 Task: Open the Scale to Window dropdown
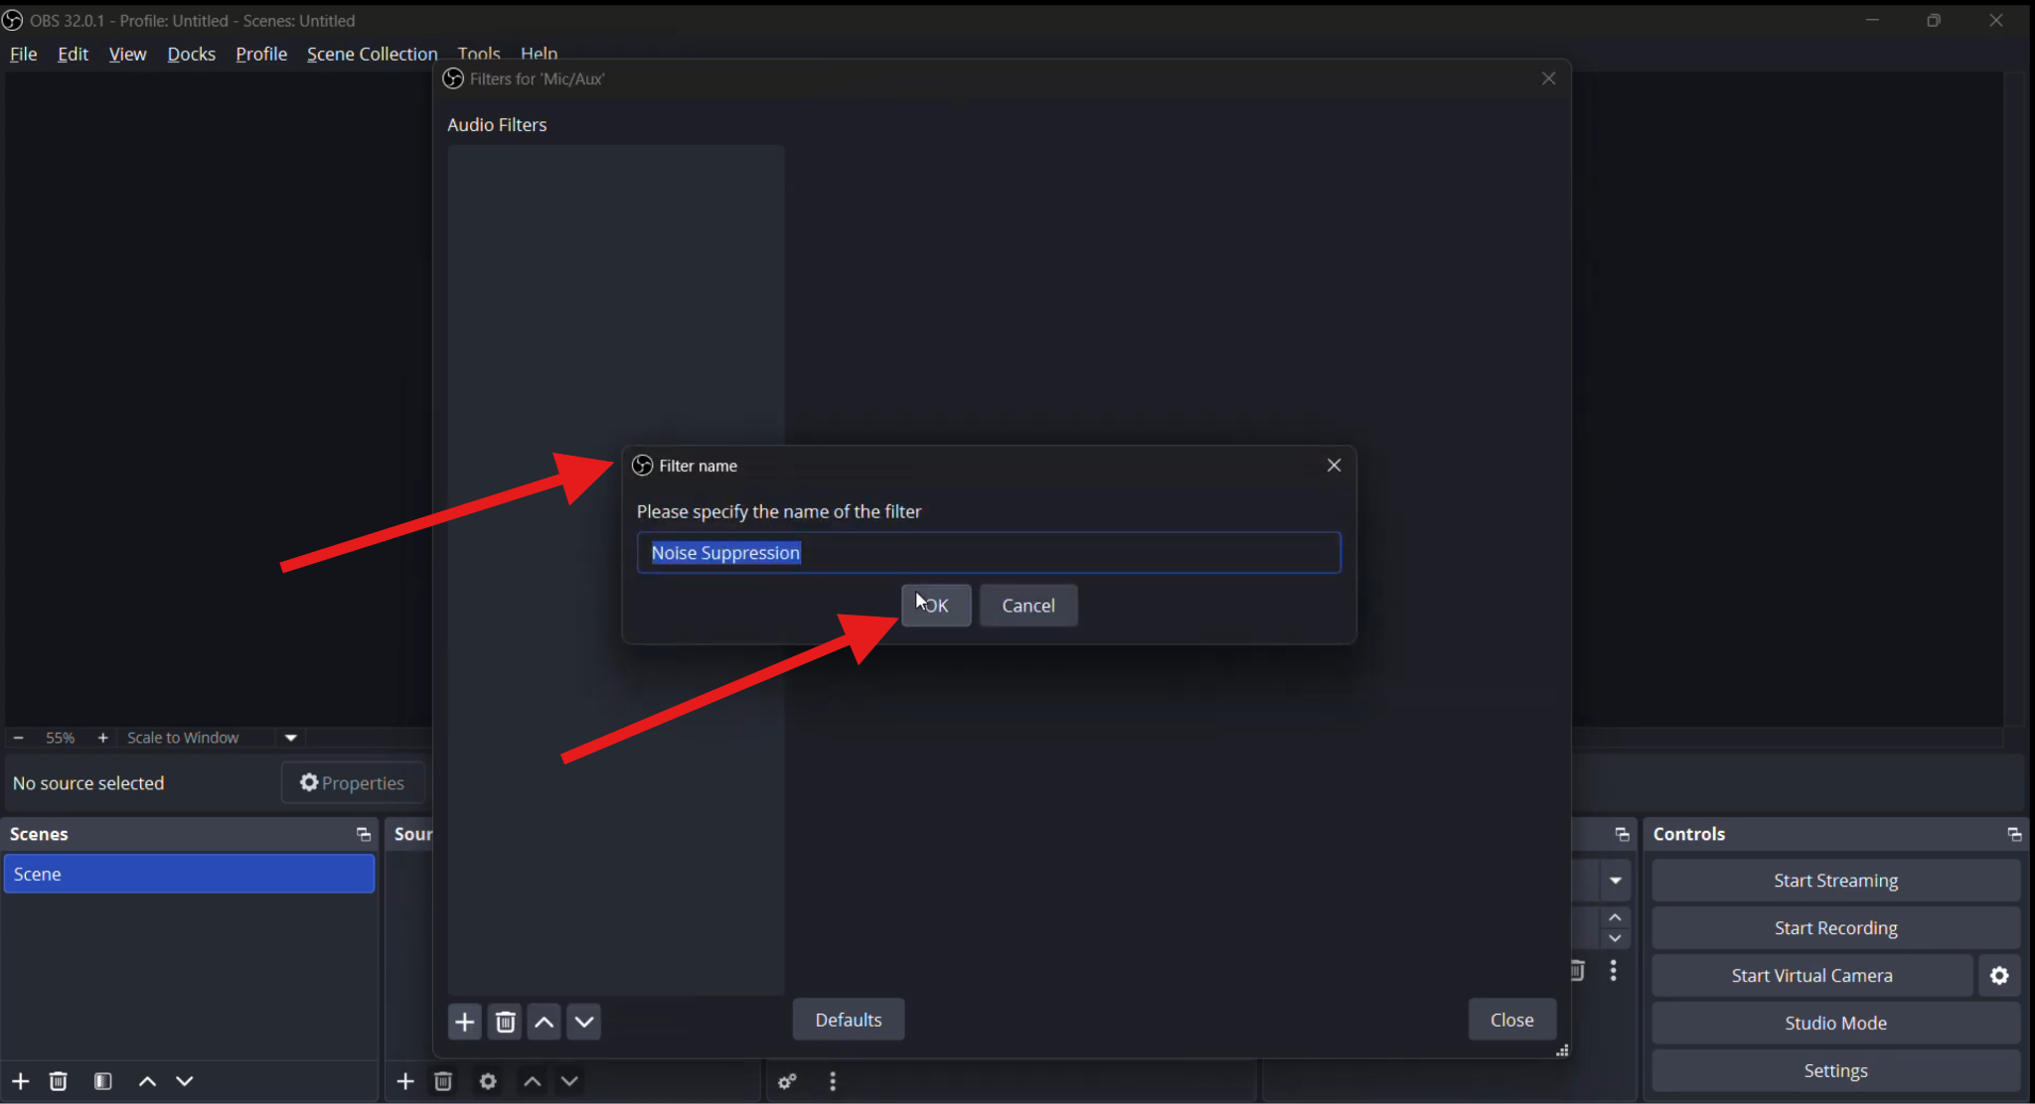(290, 737)
